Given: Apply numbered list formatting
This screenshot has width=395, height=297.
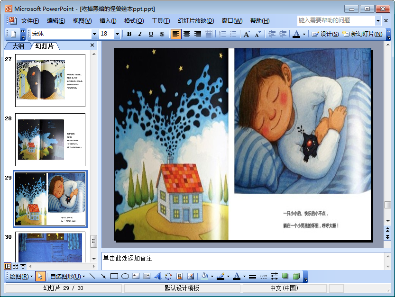Looking at the screenshot, I should 222,34.
